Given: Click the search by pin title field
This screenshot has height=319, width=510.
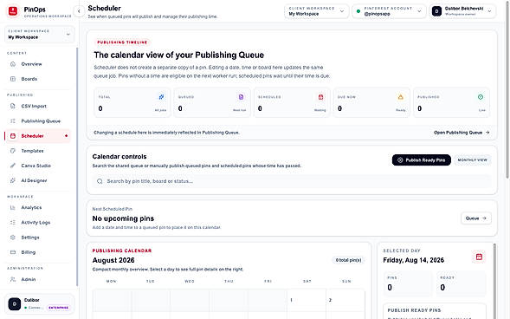Looking at the screenshot, I should (292, 181).
